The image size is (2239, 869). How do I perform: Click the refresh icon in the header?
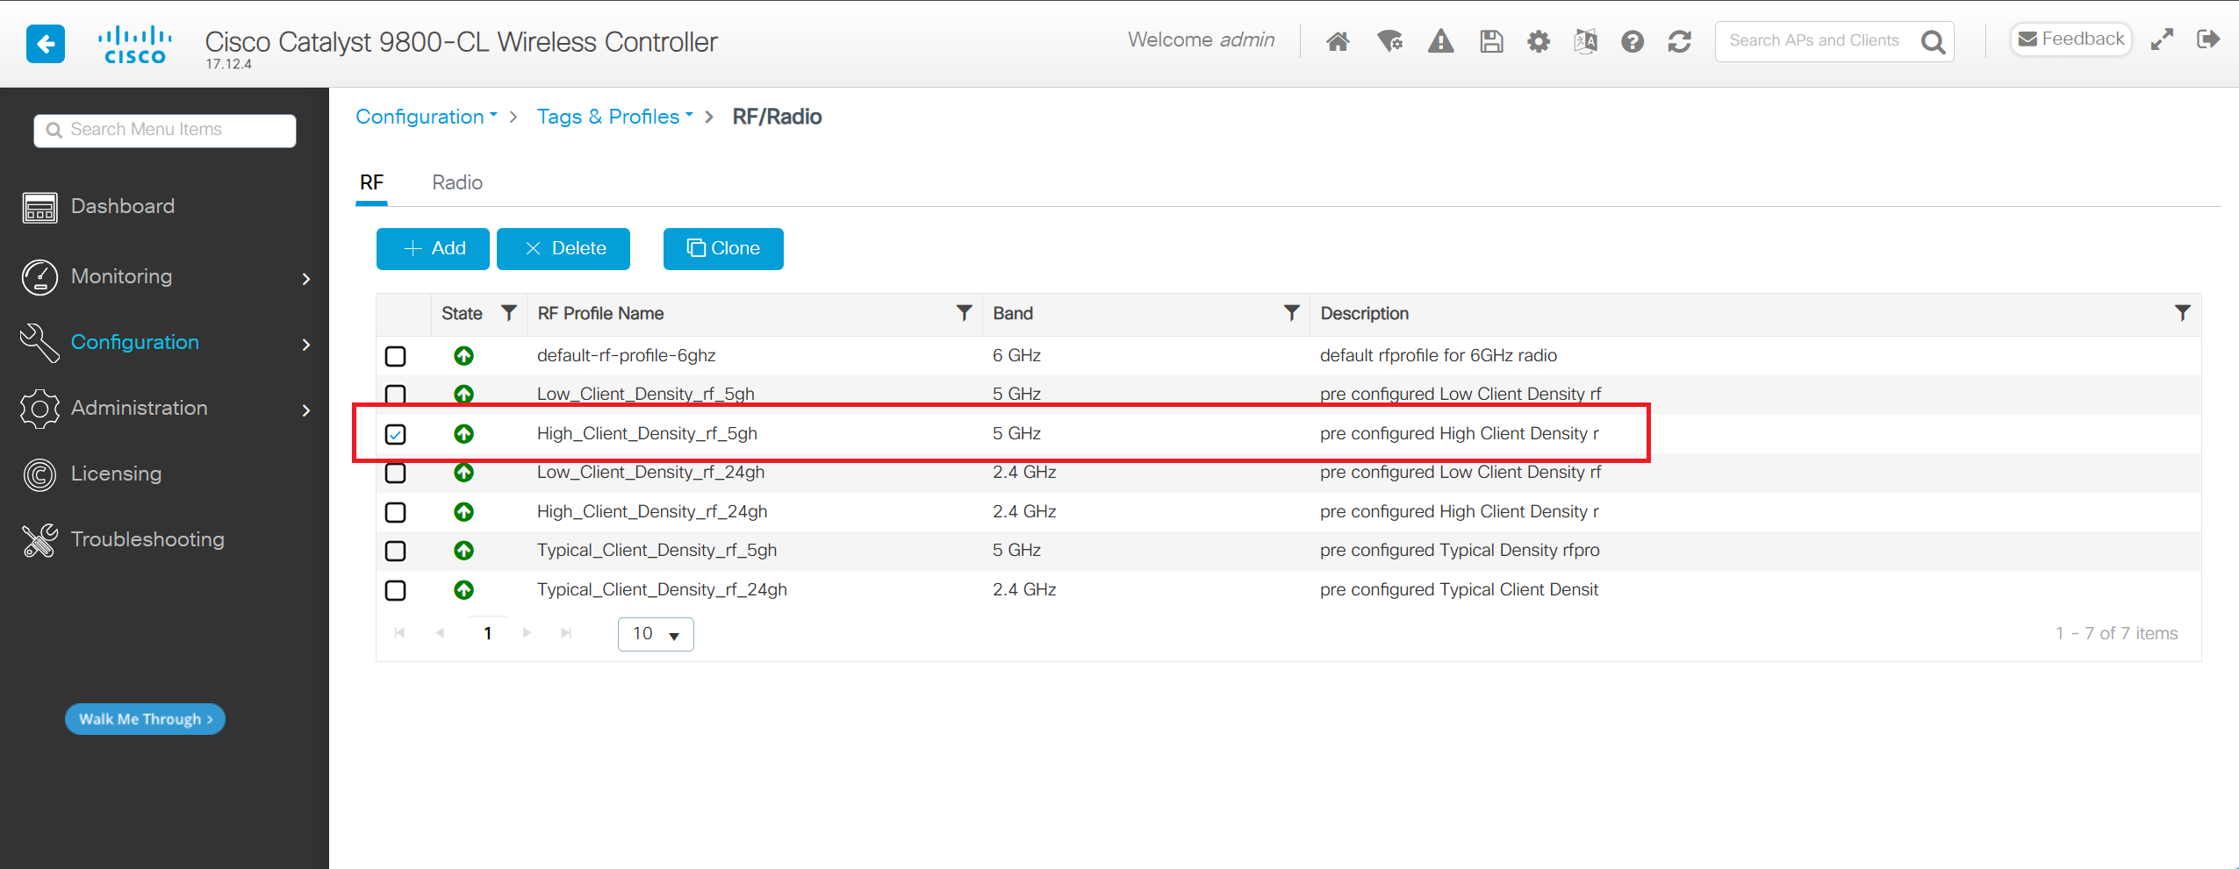coord(1679,41)
